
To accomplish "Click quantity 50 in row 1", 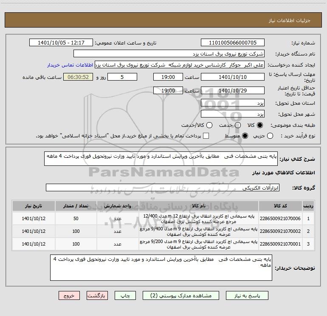I will (76, 218).
